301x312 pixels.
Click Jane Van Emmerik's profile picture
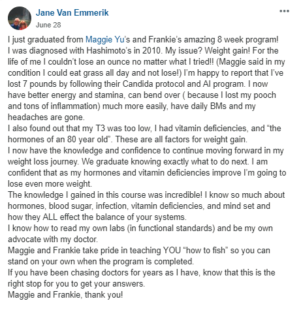pos(20,18)
